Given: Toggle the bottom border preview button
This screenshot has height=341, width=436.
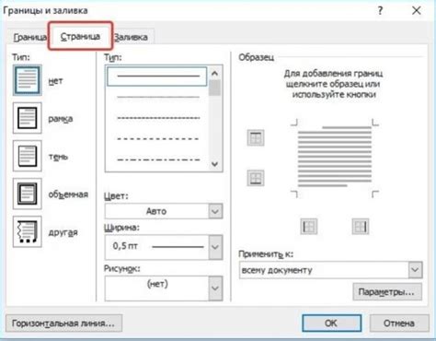Looking at the screenshot, I should point(256,178).
